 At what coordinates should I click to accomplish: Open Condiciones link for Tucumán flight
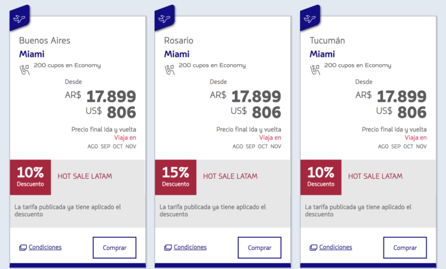click(335, 247)
